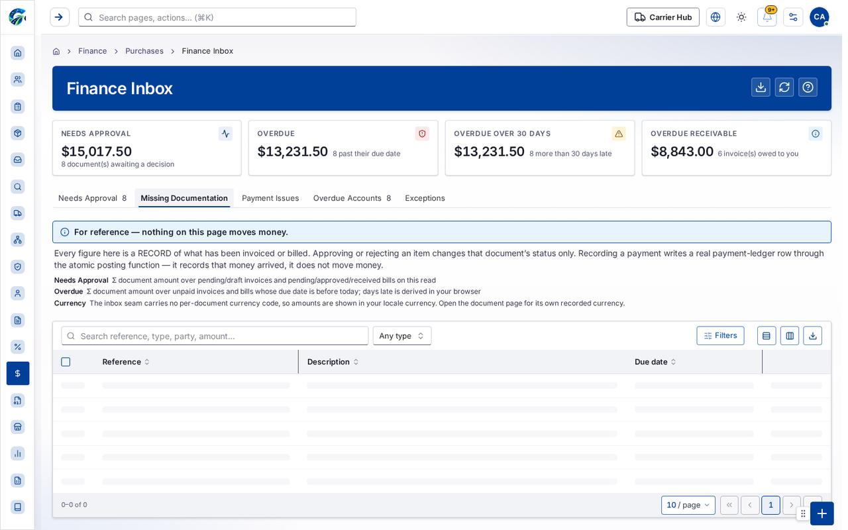Sort by Due date column
The height and width of the screenshot is (530, 848).
coord(655,362)
